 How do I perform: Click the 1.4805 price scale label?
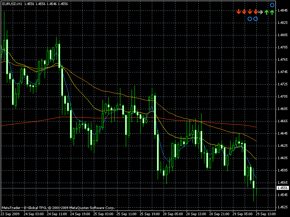click(283, 35)
